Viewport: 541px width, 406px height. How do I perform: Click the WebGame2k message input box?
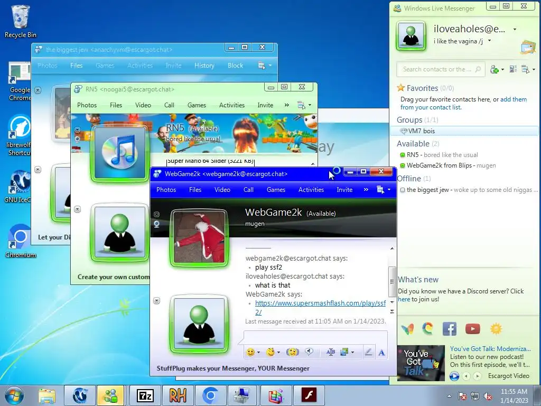(315, 337)
